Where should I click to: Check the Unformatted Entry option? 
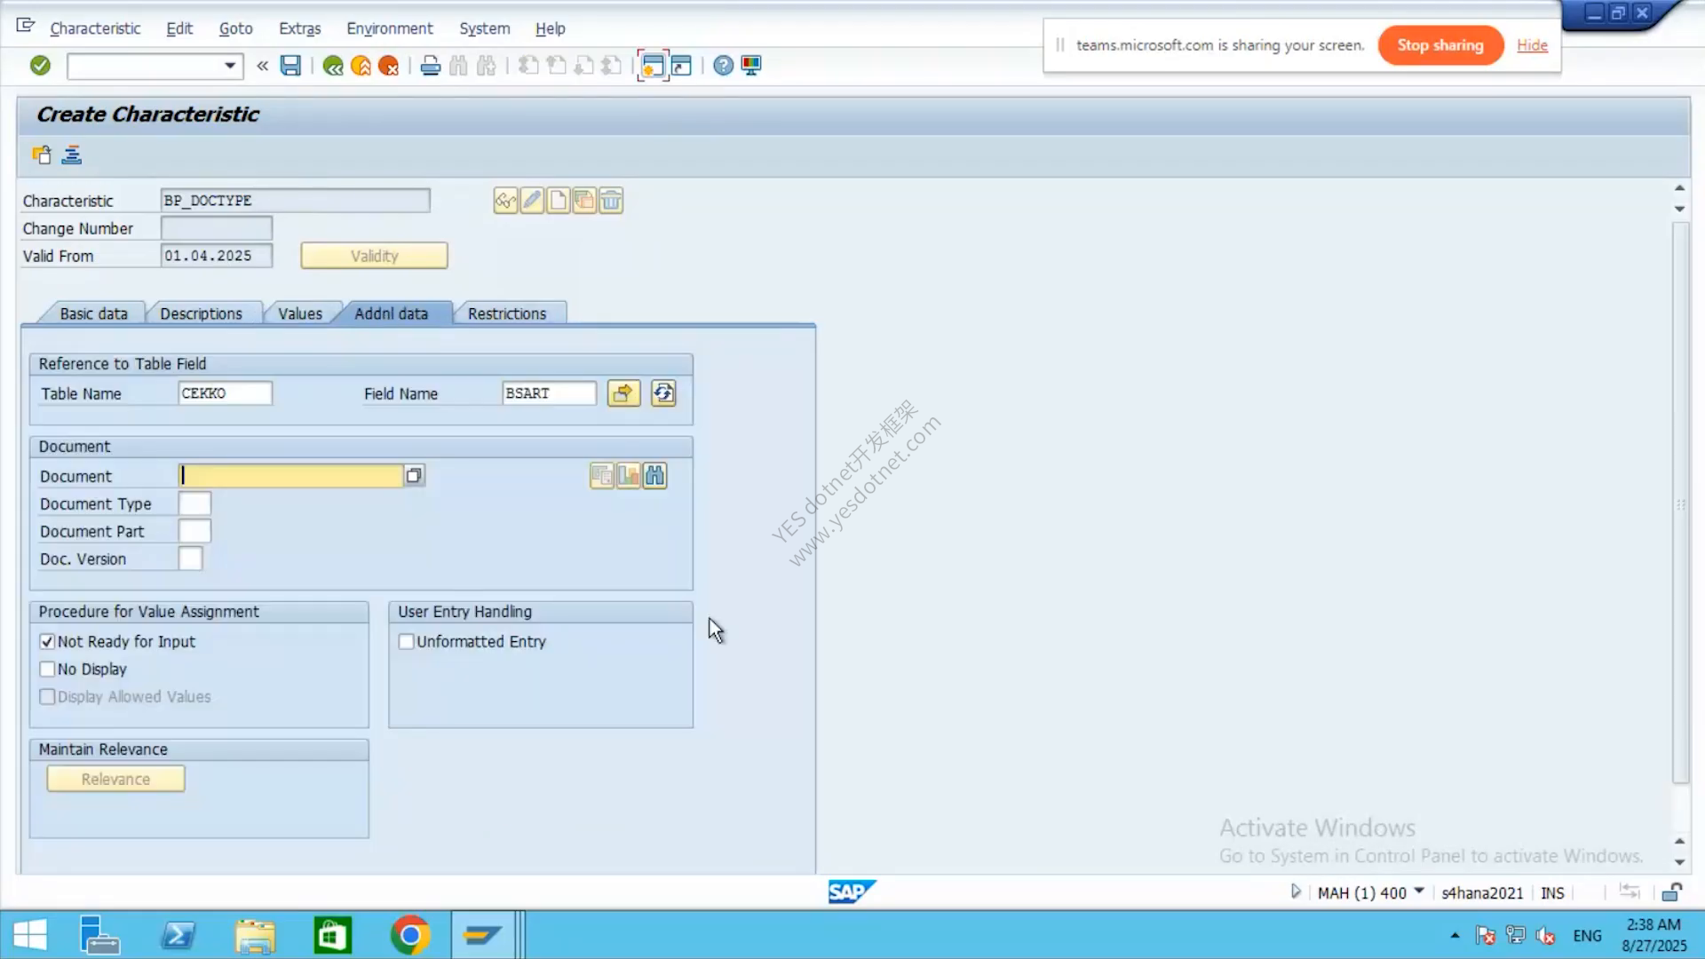tap(406, 641)
